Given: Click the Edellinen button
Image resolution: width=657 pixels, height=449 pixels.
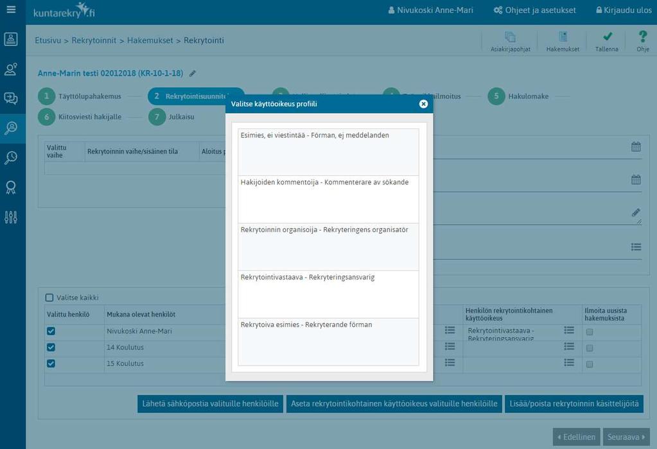Looking at the screenshot, I should pyautogui.click(x=577, y=437).
